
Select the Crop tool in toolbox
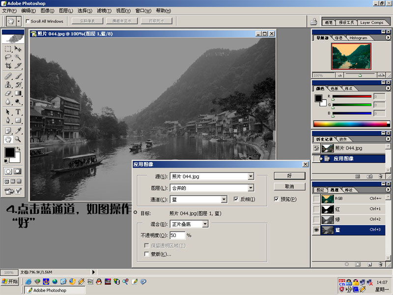pos(8,65)
